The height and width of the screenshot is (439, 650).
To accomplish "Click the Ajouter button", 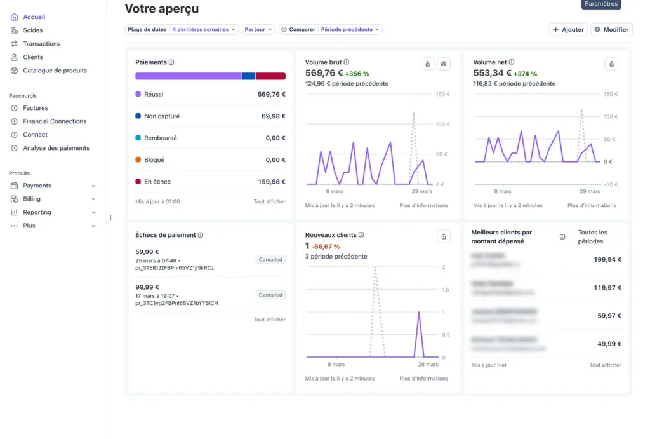I will point(568,29).
